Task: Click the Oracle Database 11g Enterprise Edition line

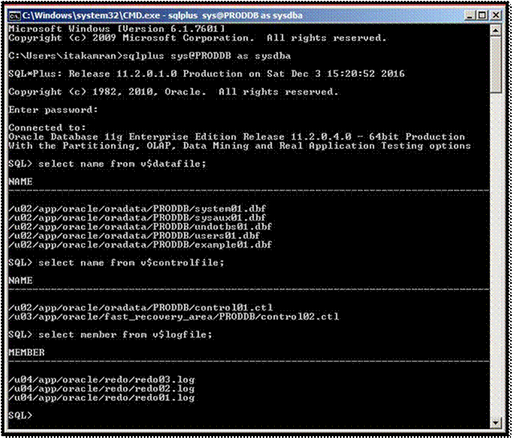Action: 237,136
